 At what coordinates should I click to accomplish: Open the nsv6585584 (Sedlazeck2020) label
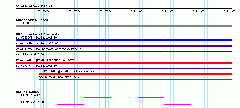tap(37, 43)
